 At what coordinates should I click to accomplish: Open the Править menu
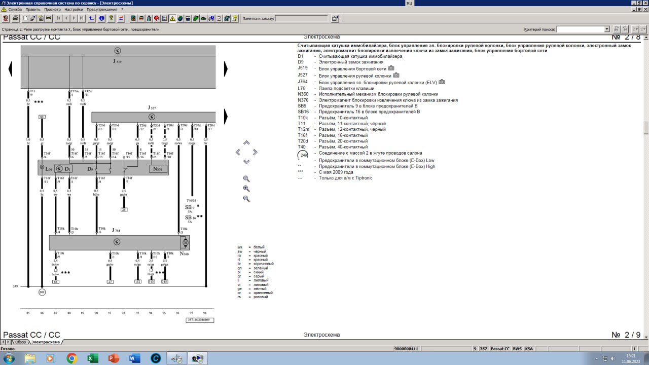pyautogui.click(x=33, y=9)
